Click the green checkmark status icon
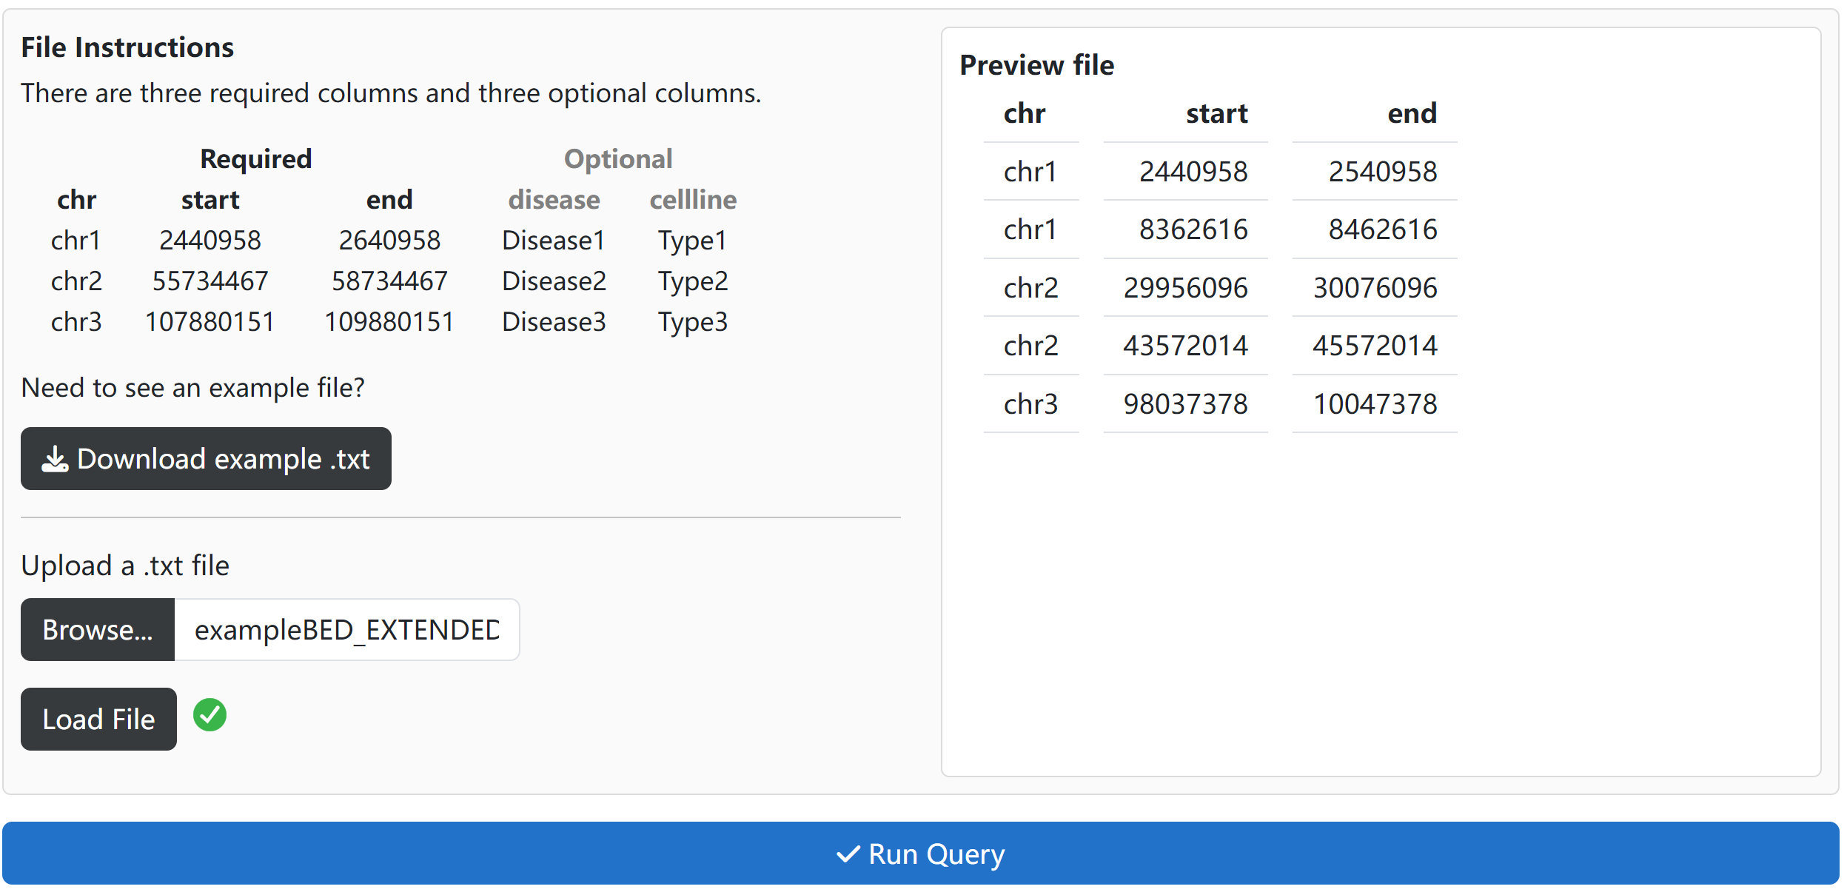 (x=210, y=715)
